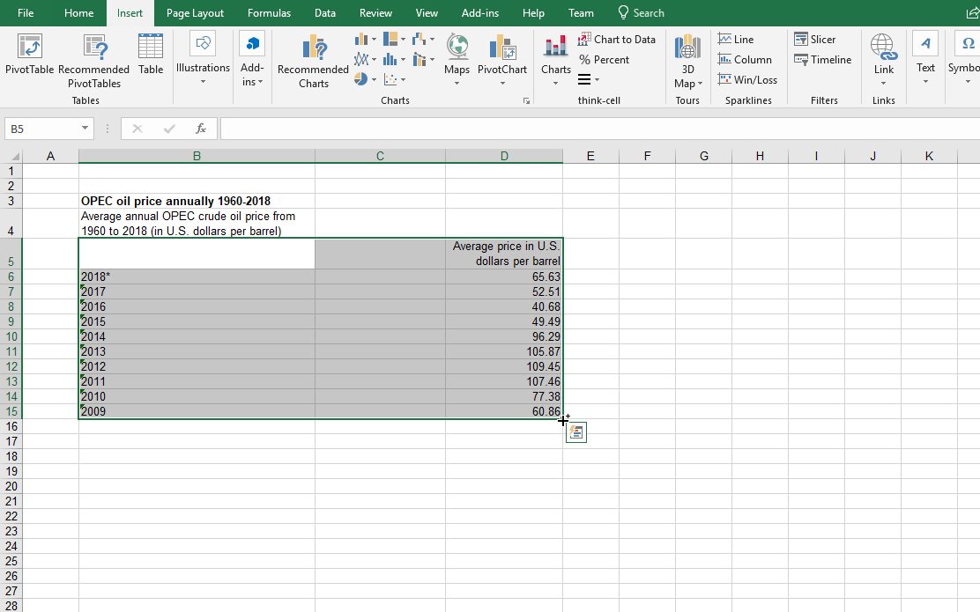This screenshot has width=980, height=612.
Task: Insert a PivotTable
Action: [29, 55]
